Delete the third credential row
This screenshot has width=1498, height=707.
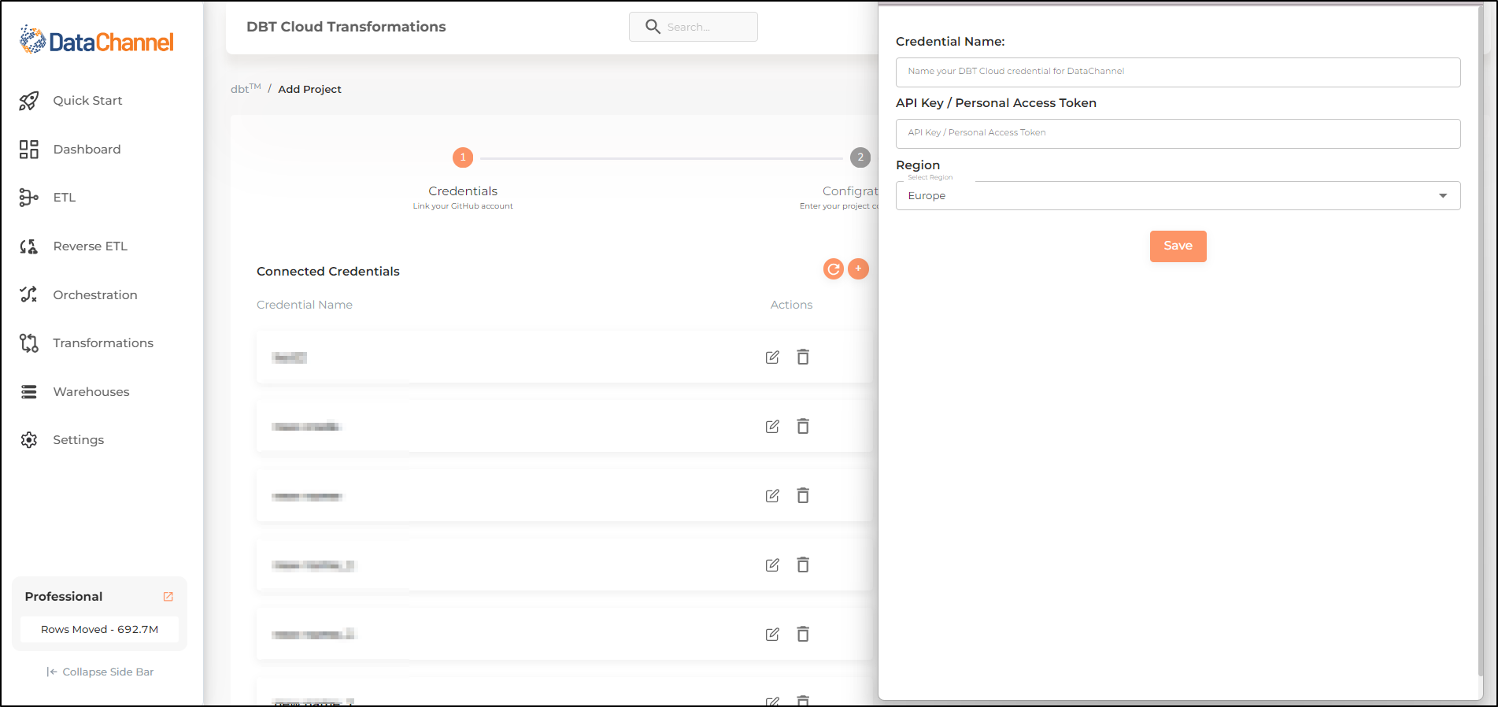[803, 496]
